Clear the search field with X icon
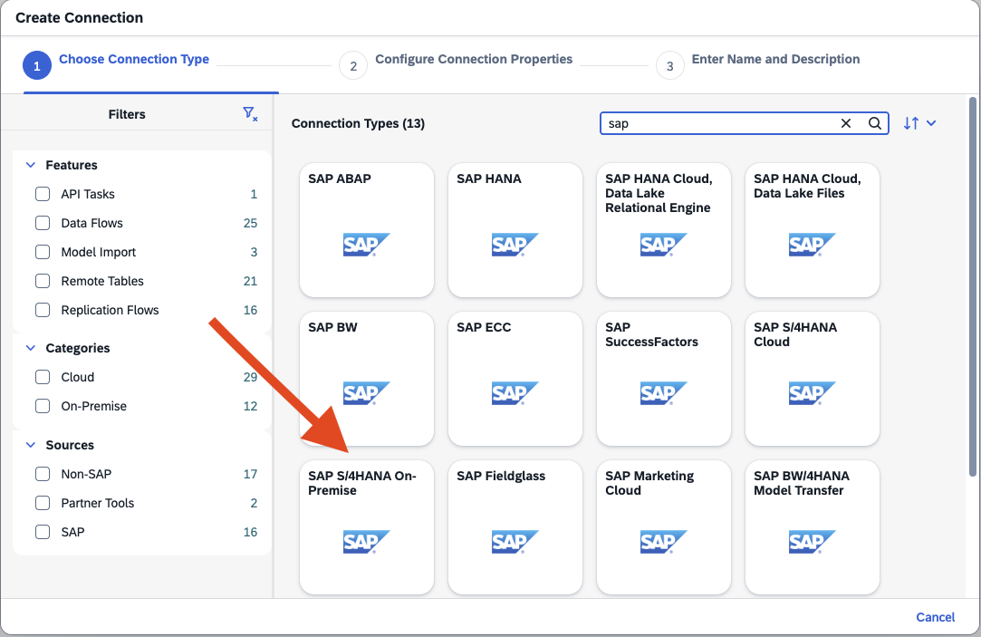This screenshot has height=637, width=981. pos(846,123)
